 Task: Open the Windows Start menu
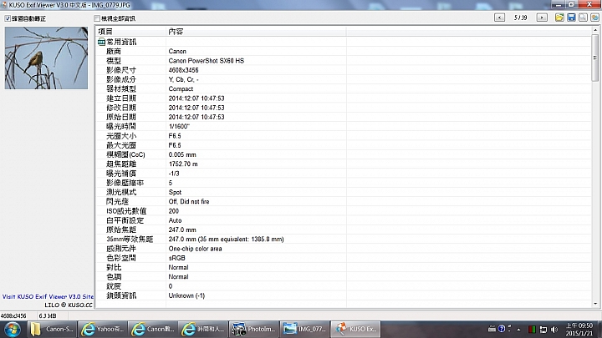pyautogui.click(x=13, y=329)
